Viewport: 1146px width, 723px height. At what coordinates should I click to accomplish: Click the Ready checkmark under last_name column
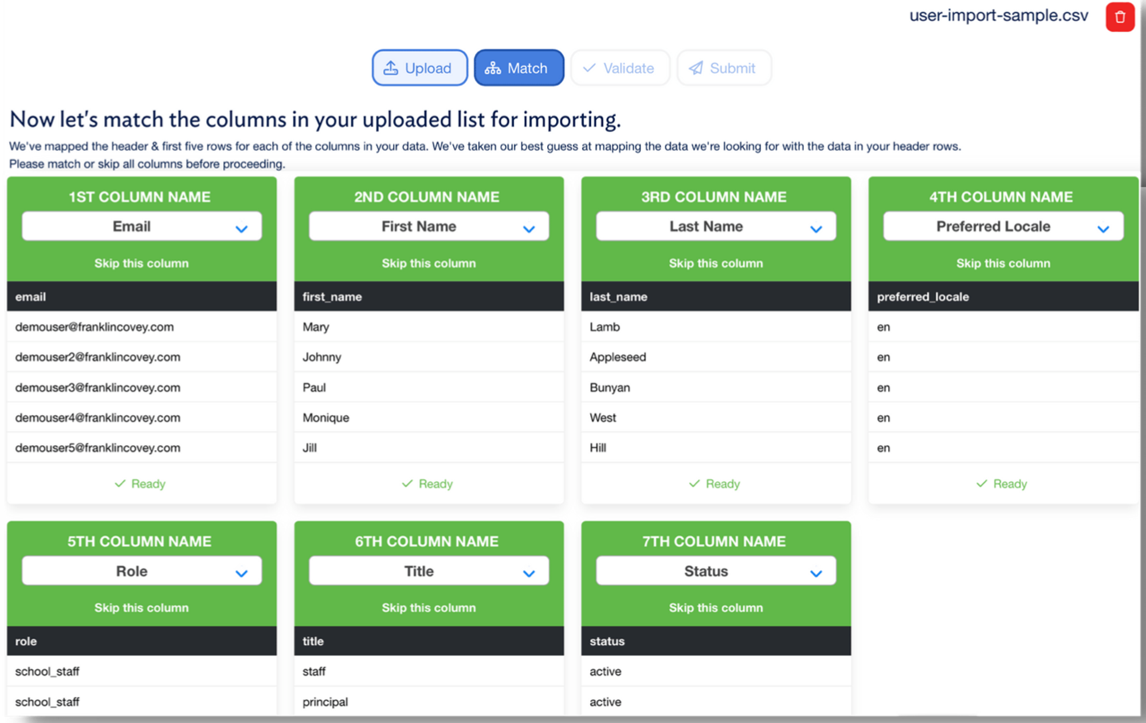coord(694,483)
